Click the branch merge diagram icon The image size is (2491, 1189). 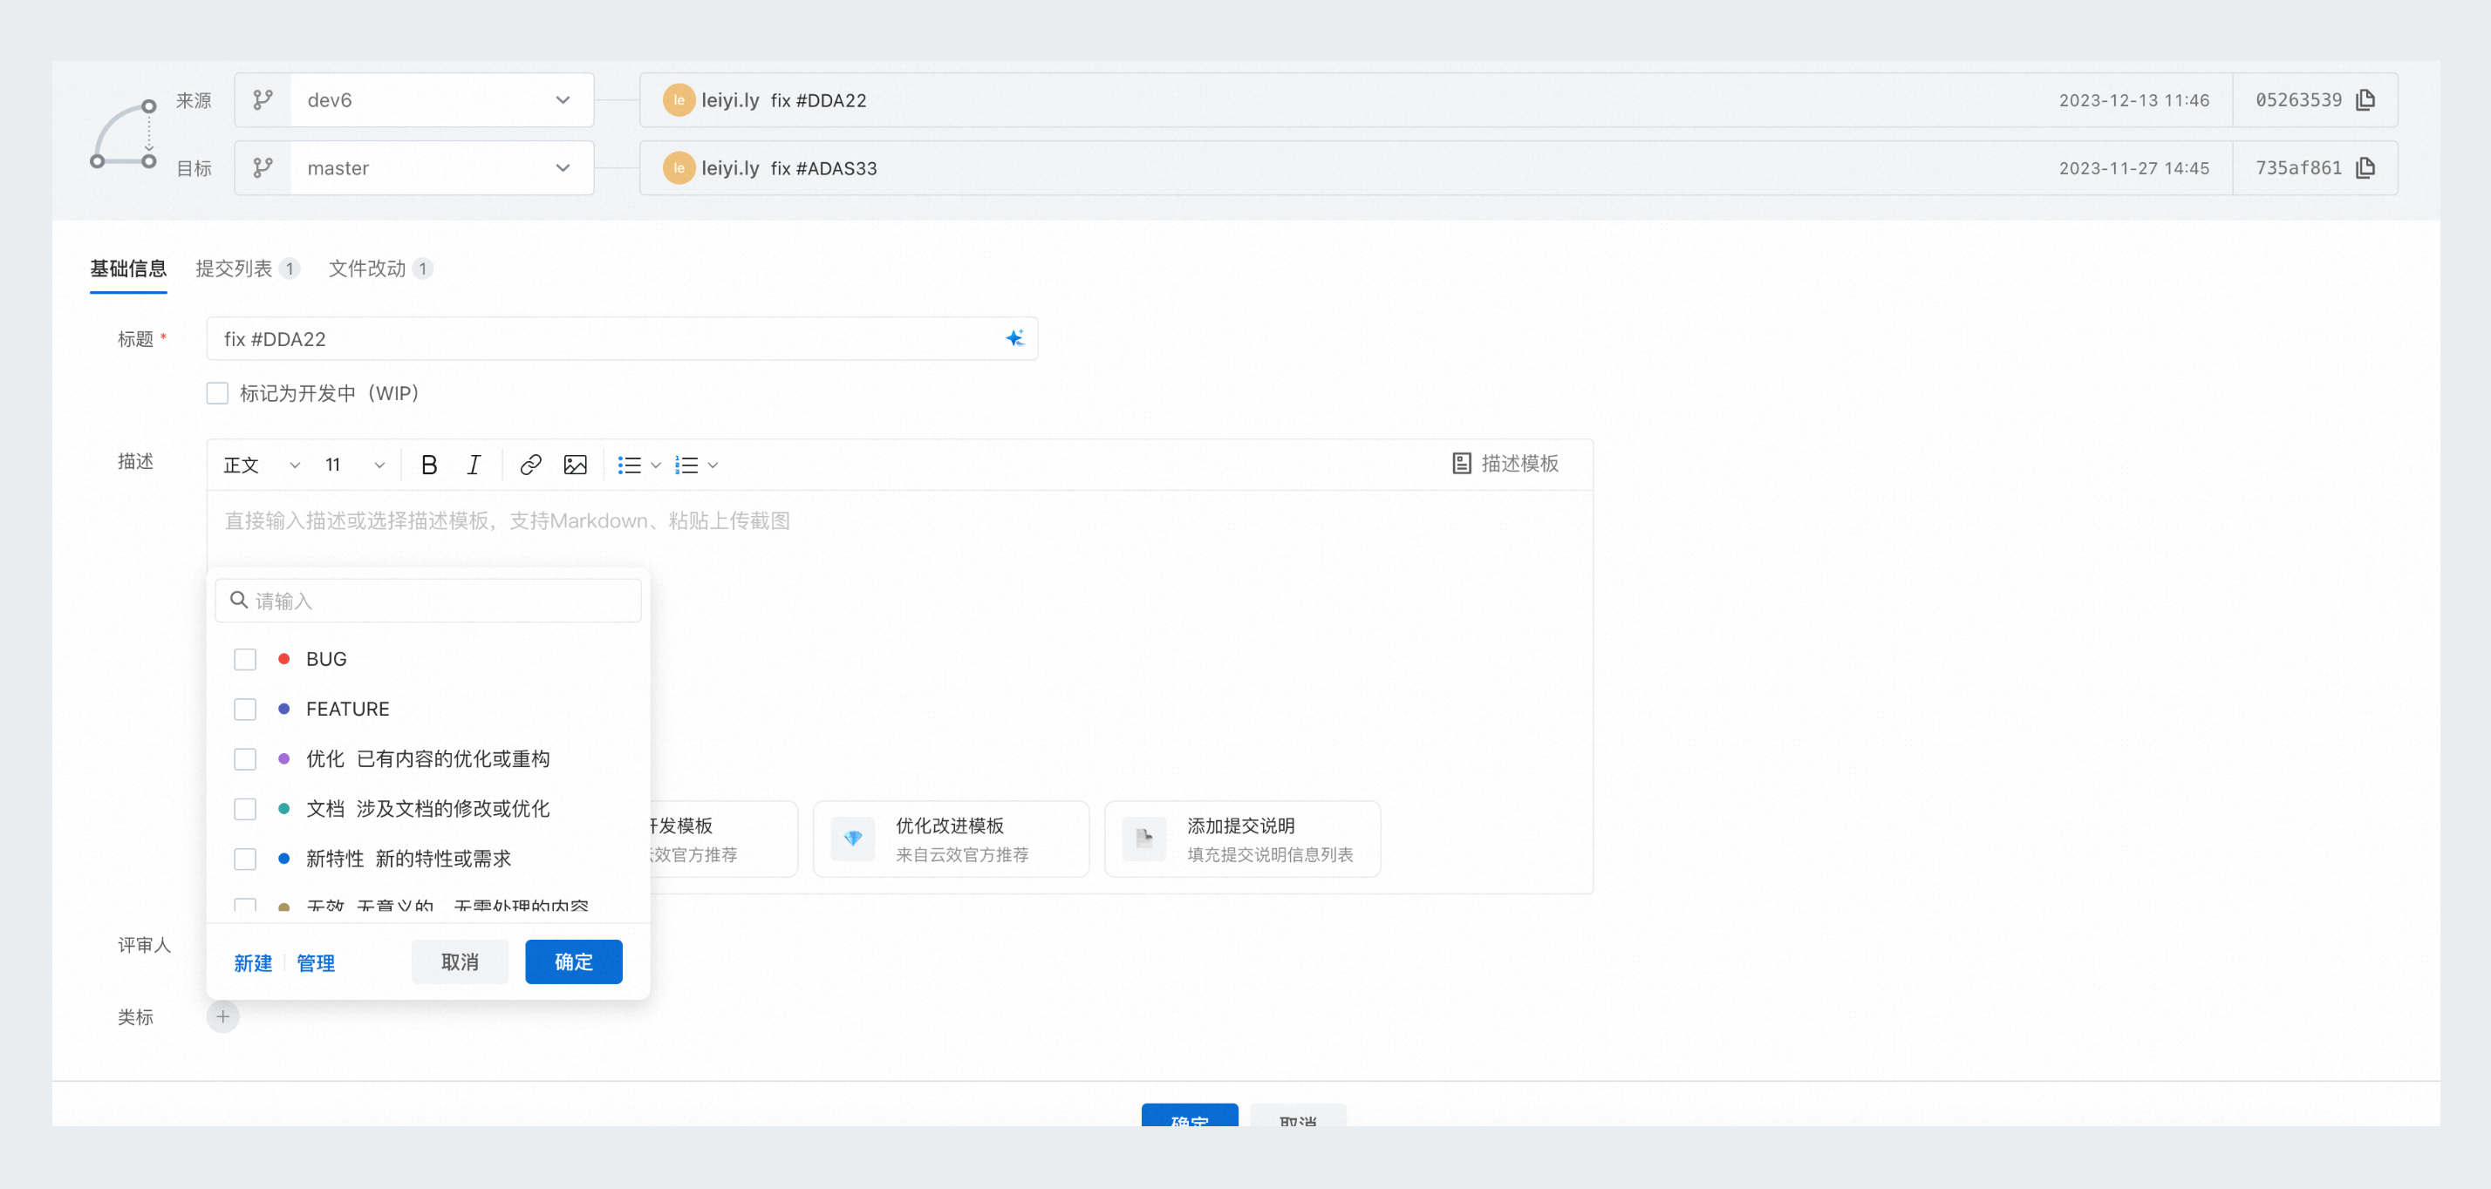(x=124, y=133)
